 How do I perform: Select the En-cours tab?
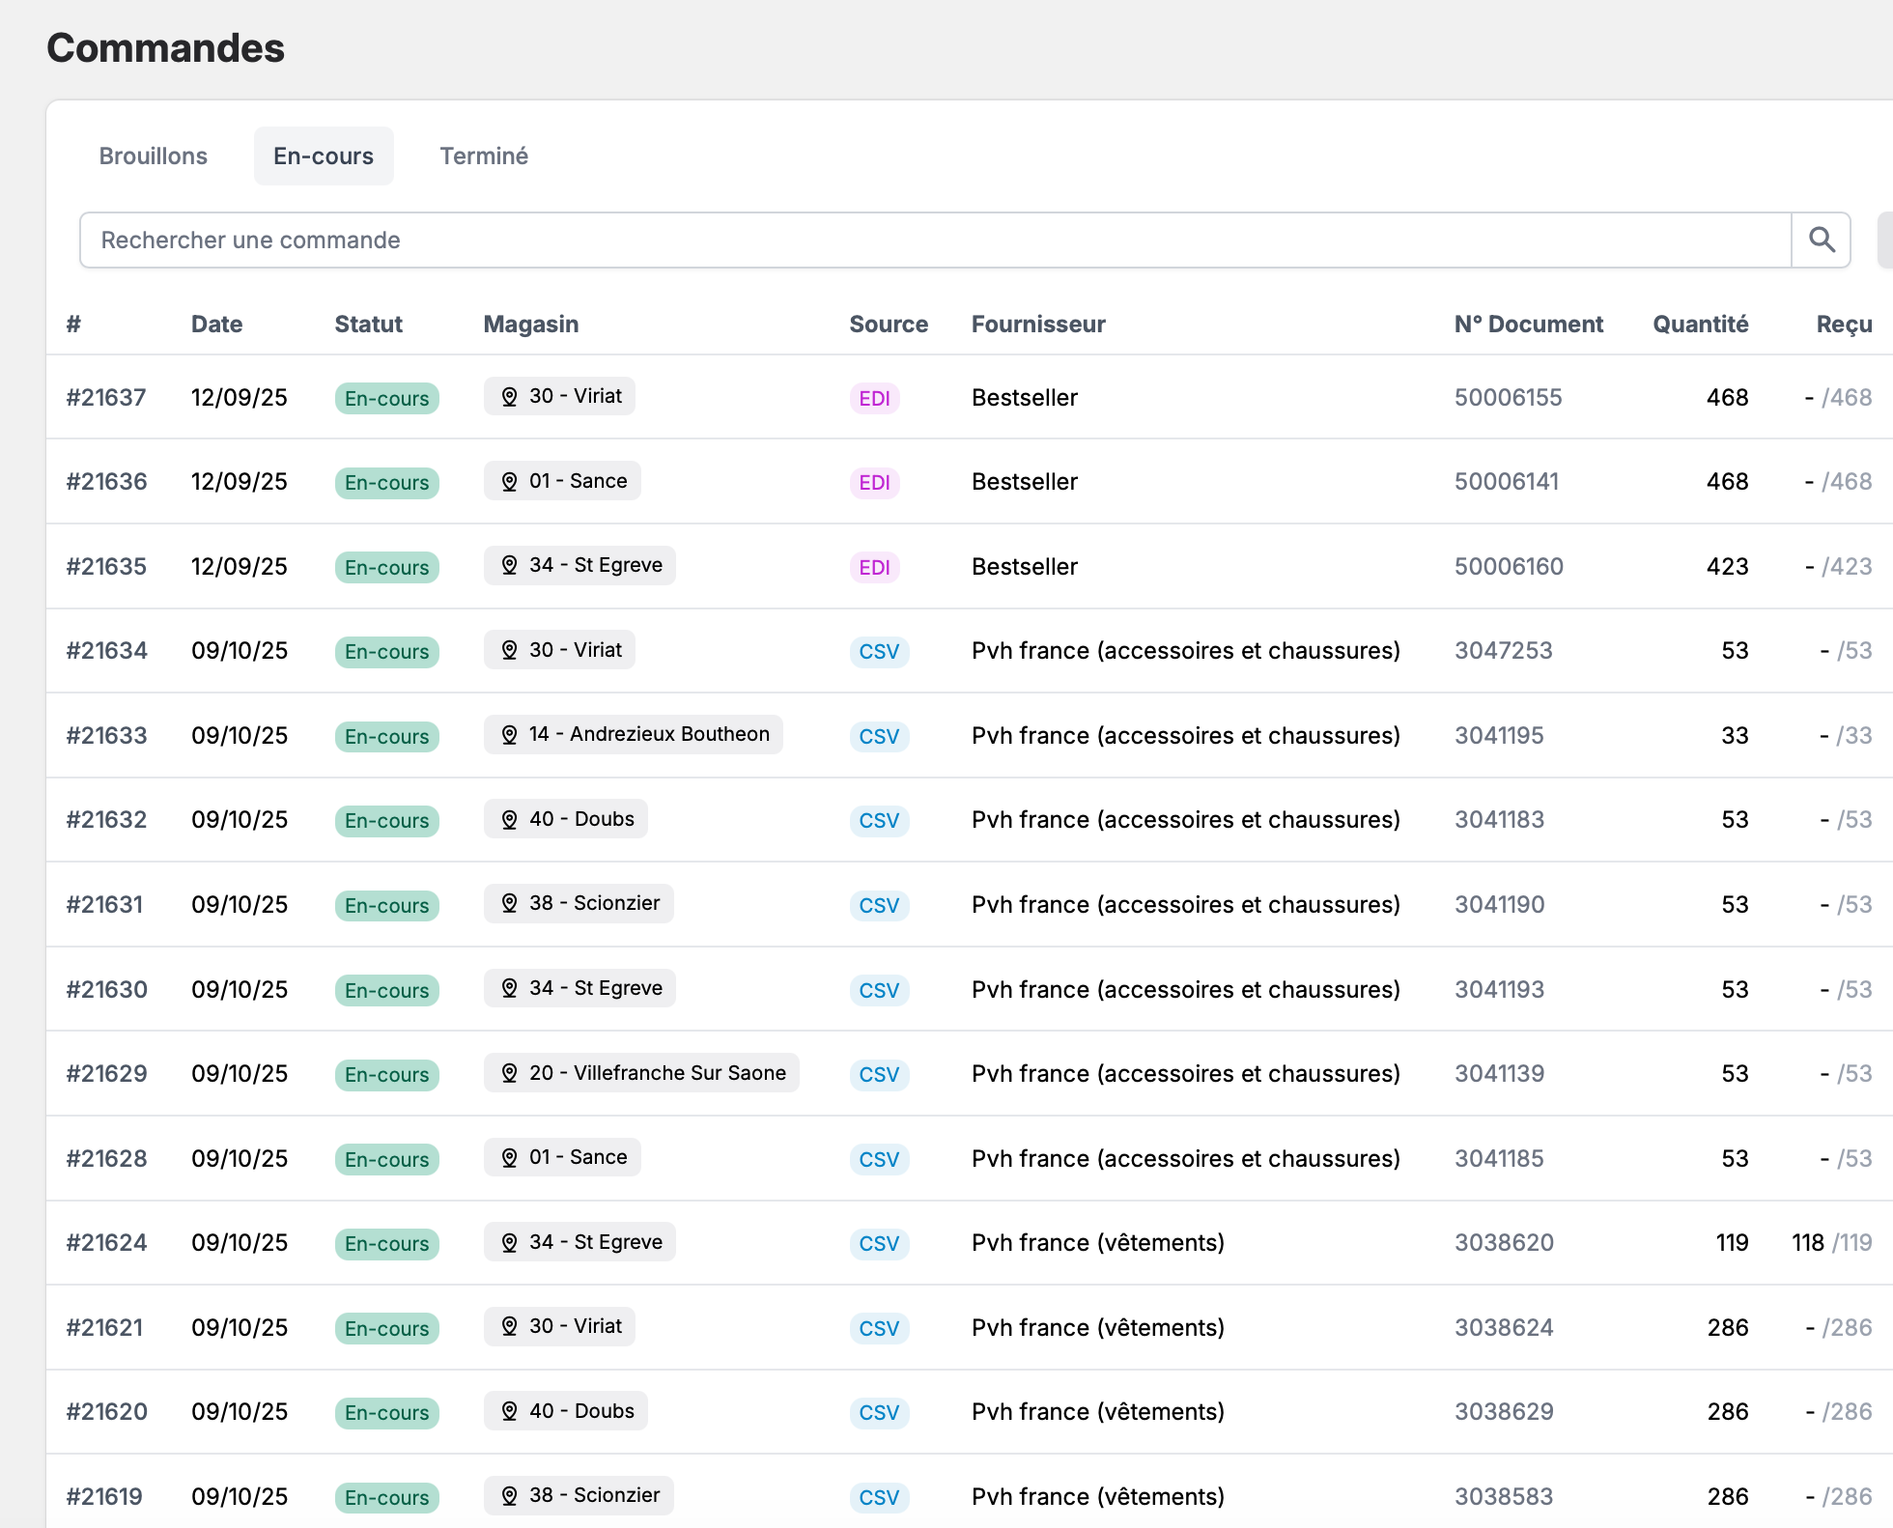pos(323,156)
